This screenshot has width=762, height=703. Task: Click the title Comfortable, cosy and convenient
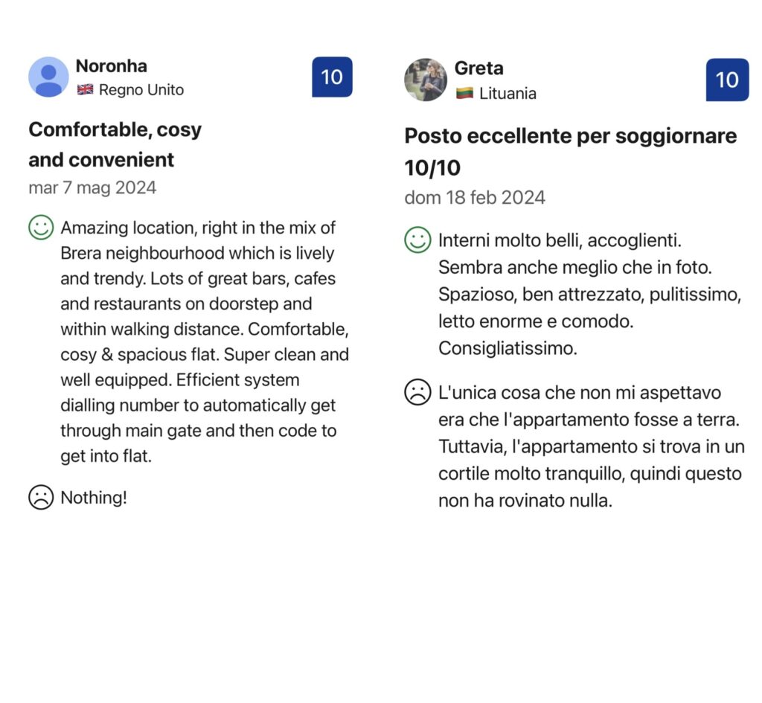click(x=115, y=145)
